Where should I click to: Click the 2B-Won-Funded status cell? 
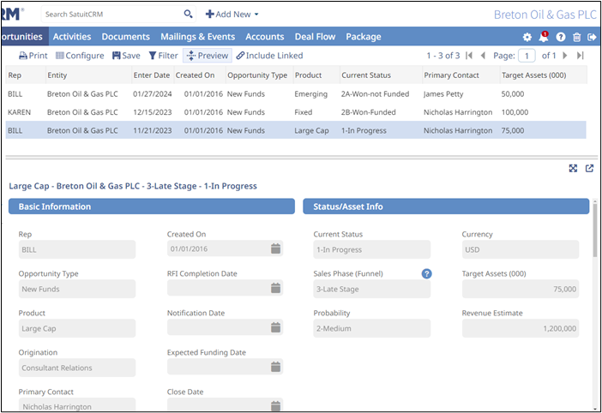pos(368,112)
